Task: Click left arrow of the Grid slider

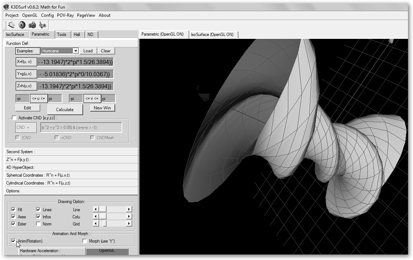Action: (x=95, y=224)
